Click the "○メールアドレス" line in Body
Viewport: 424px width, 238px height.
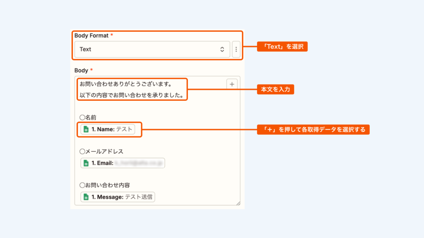point(101,152)
